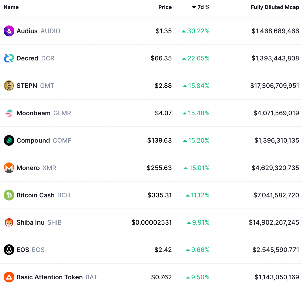The image size is (302, 287).
Task: Open the Basic Attention Token icon
Action: (x=9, y=277)
